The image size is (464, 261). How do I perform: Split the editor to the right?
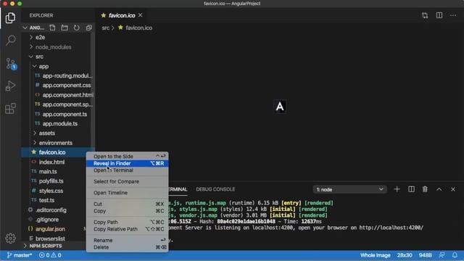click(439, 15)
